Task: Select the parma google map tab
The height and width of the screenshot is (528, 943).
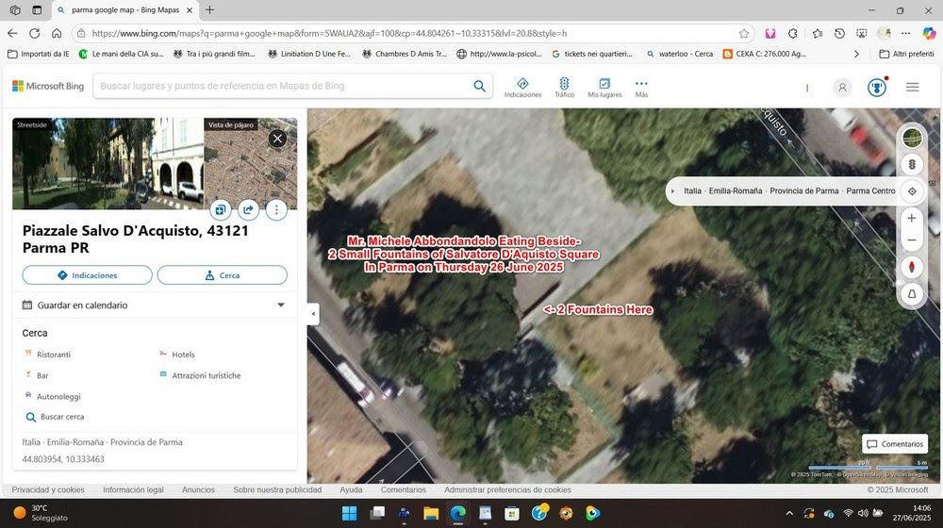Action: (x=125, y=10)
